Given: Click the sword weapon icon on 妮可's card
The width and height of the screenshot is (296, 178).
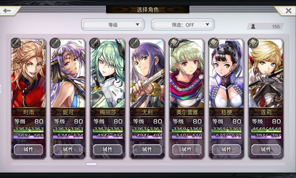Looking at the screenshot, I should [55, 43].
